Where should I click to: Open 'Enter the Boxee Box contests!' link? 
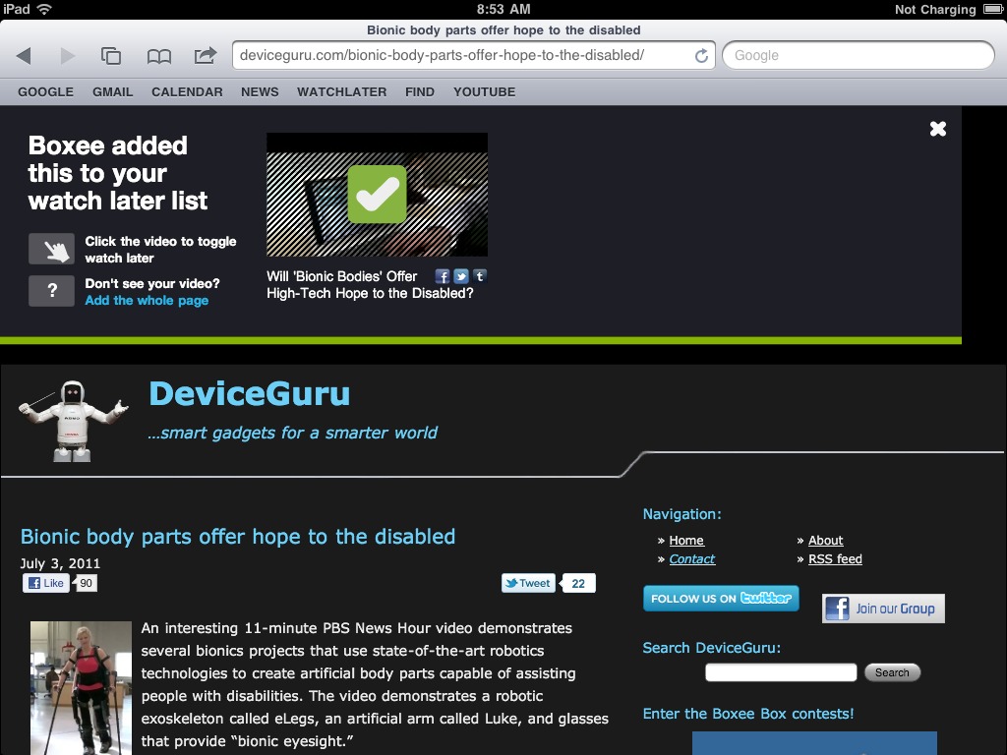(x=748, y=714)
